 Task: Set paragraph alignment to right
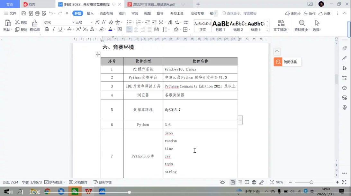click(143, 29)
